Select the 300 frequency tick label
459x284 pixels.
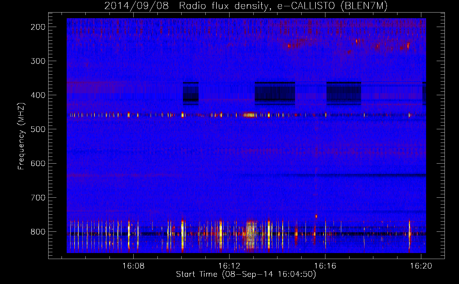point(38,61)
